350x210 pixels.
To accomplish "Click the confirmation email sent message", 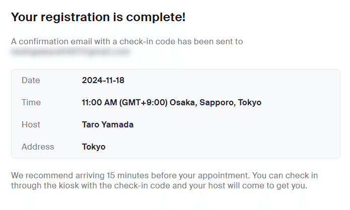I will (x=127, y=41).
